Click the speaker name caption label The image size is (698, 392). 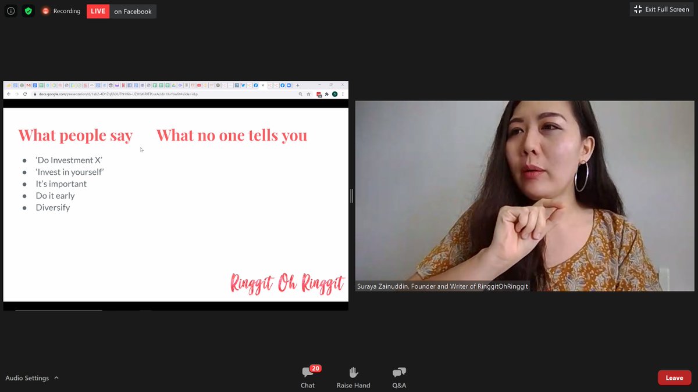point(443,286)
